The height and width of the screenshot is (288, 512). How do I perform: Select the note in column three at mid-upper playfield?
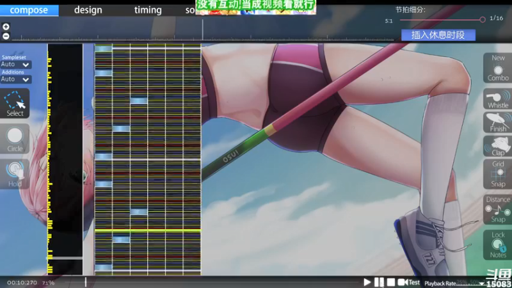139,101
